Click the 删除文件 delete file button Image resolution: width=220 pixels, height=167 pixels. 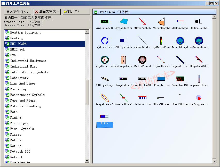[x=47, y=12]
